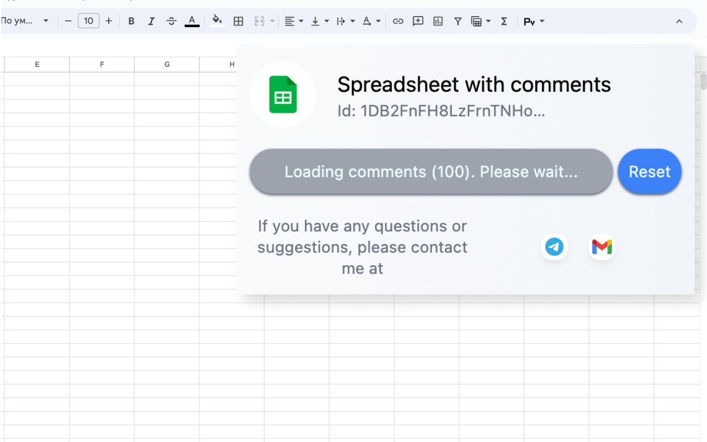Open Gmail contact link
Viewport: 707px width, 442px height.
pyautogui.click(x=602, y=246)
